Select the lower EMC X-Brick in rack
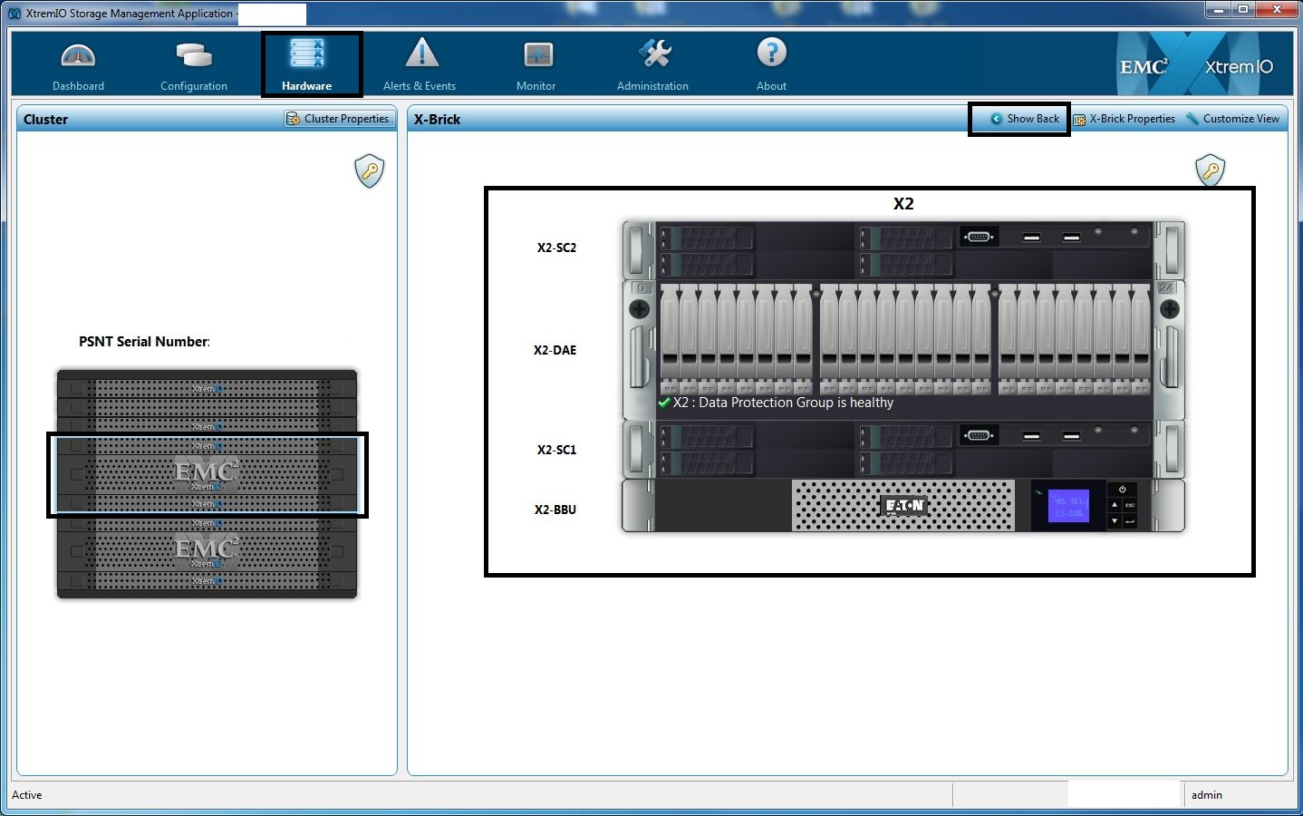 pos(207,549)
